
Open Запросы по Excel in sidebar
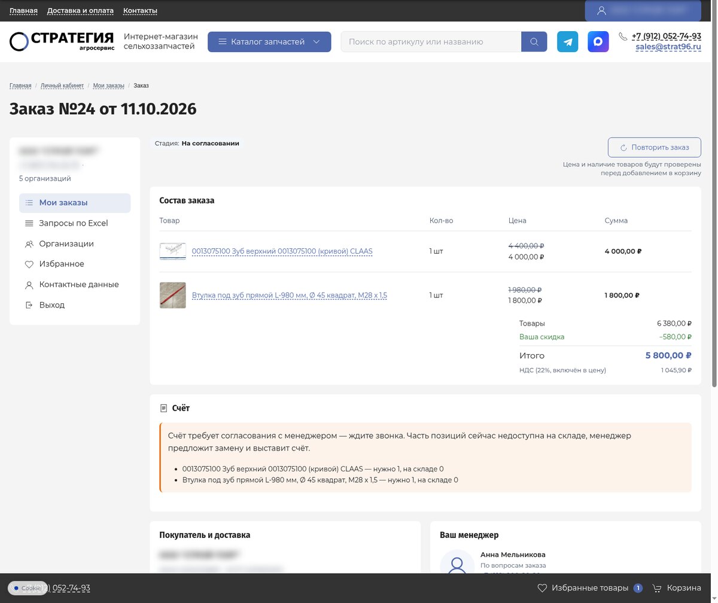(x=75, y=223)
